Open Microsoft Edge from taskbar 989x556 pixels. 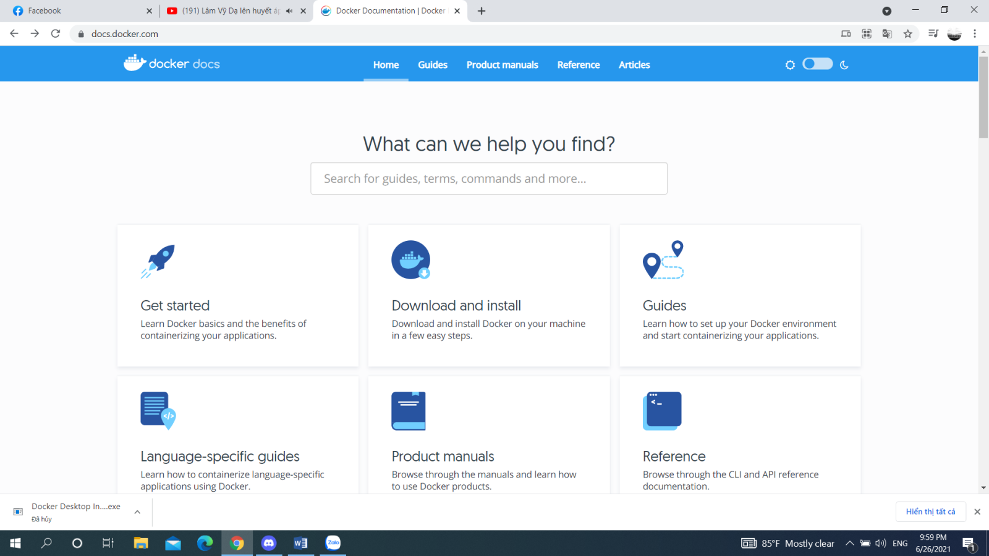205,543
